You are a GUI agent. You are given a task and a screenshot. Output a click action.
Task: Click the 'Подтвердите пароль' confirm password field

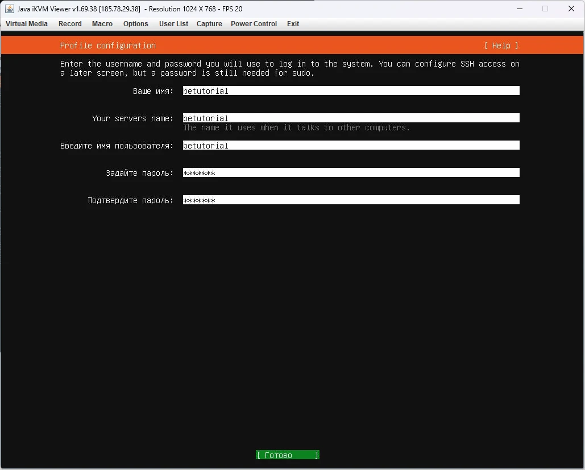351,200
